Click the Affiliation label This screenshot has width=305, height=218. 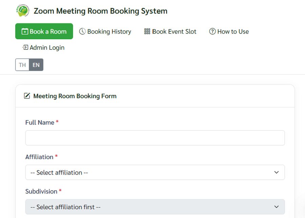(x=39, y=157)
